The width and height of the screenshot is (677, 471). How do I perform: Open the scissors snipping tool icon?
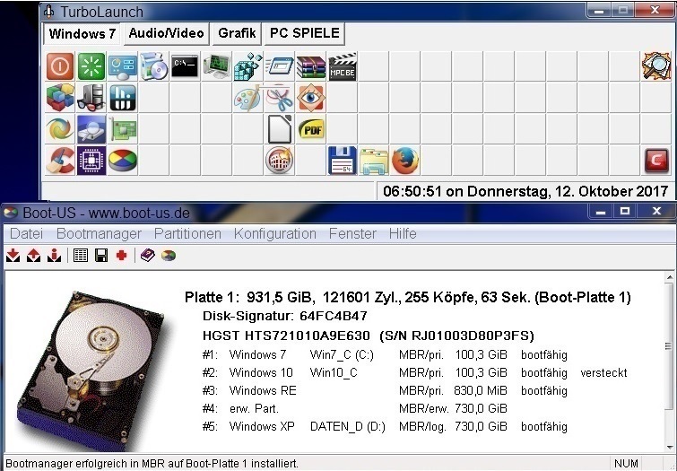pos(280,98)
